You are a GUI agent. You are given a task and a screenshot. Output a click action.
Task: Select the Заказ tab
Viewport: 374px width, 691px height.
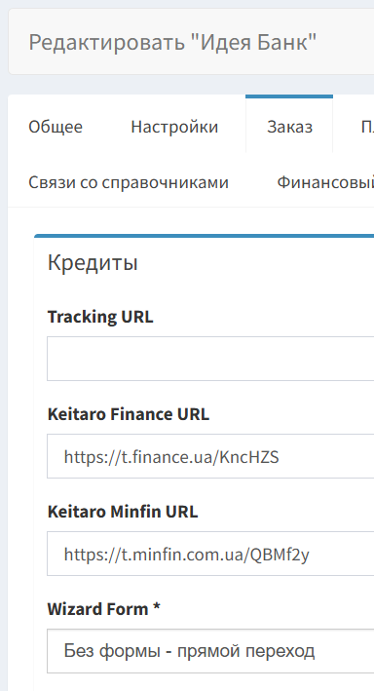(289, 127)
